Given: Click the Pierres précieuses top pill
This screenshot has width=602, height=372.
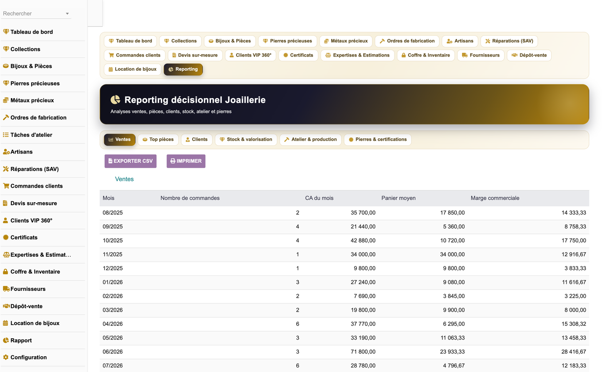Looking at the screenshot, I should click(x=287, y=41).
